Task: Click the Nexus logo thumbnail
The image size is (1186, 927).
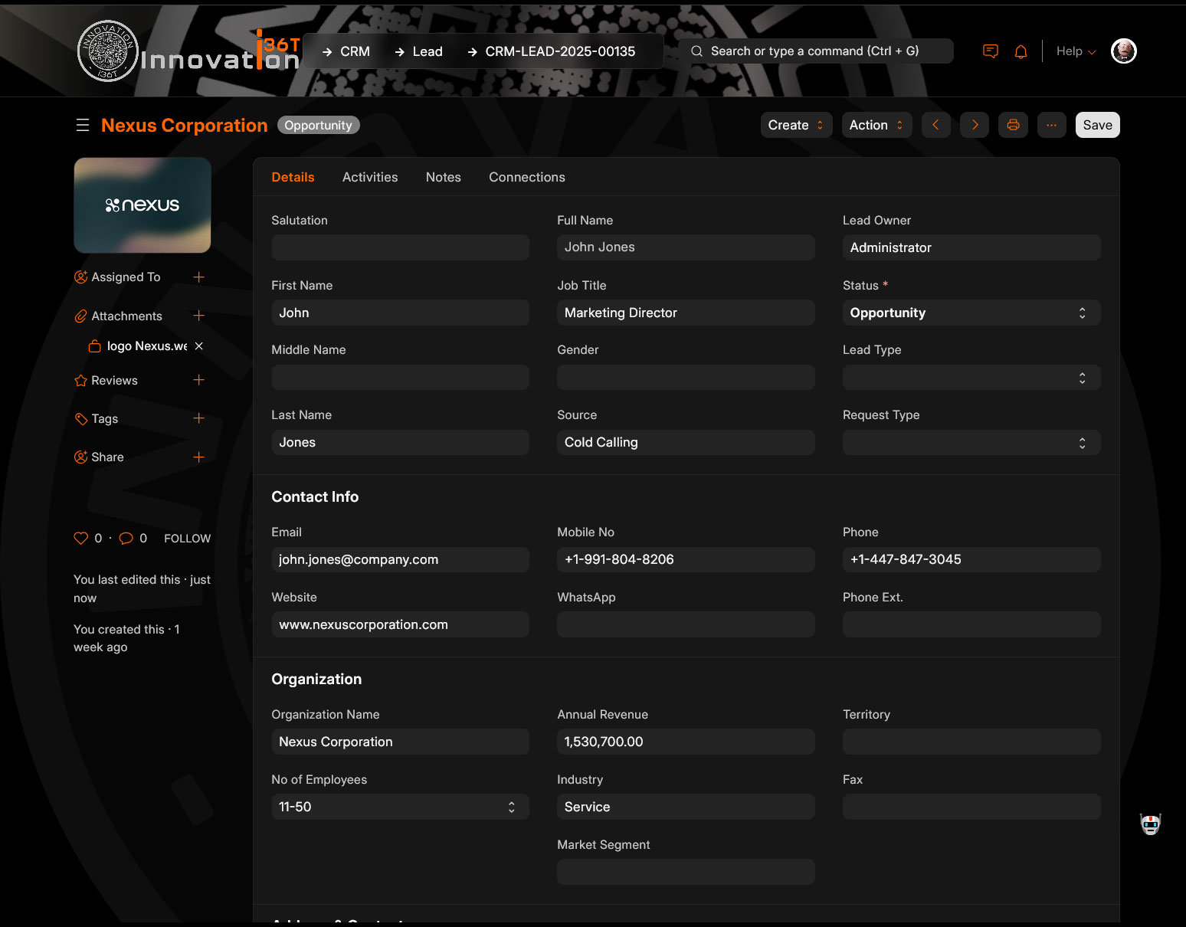Action: (143, 205)
